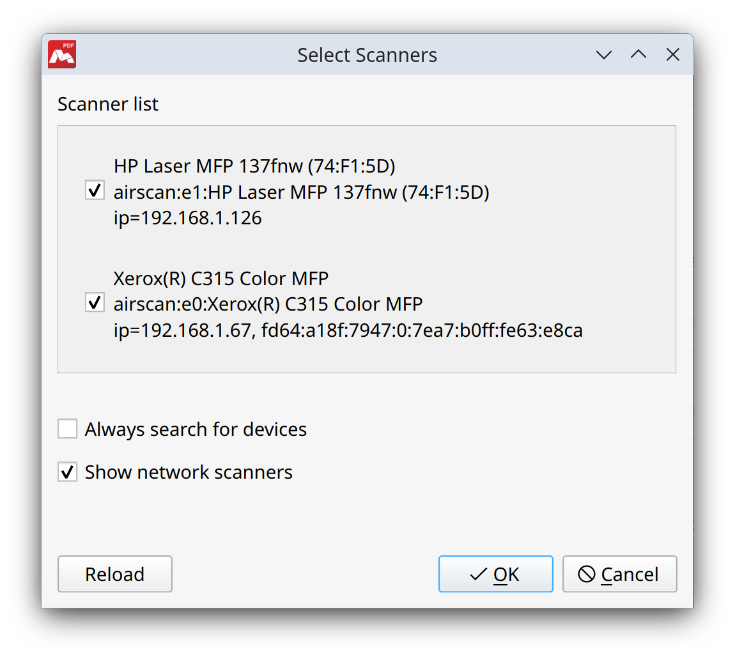The image size is (735, 657).
Task: Confirm scanner selection with OK
Action: (496, 574)
